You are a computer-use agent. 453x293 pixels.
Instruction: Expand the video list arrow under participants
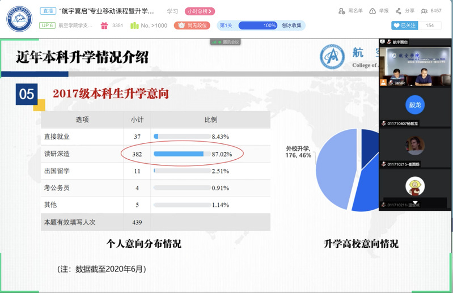[x=415, y=202]
